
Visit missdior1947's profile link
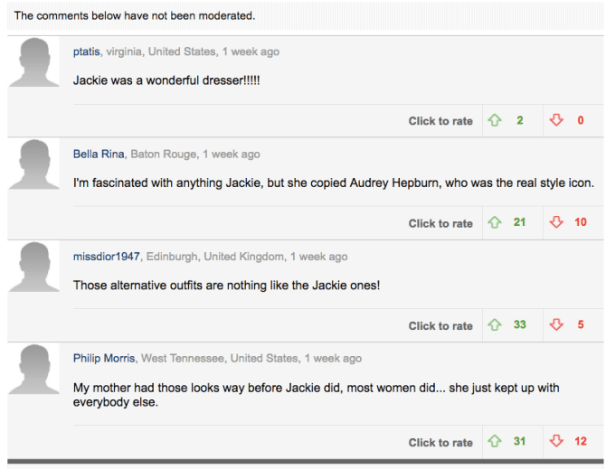coord(107,257)
